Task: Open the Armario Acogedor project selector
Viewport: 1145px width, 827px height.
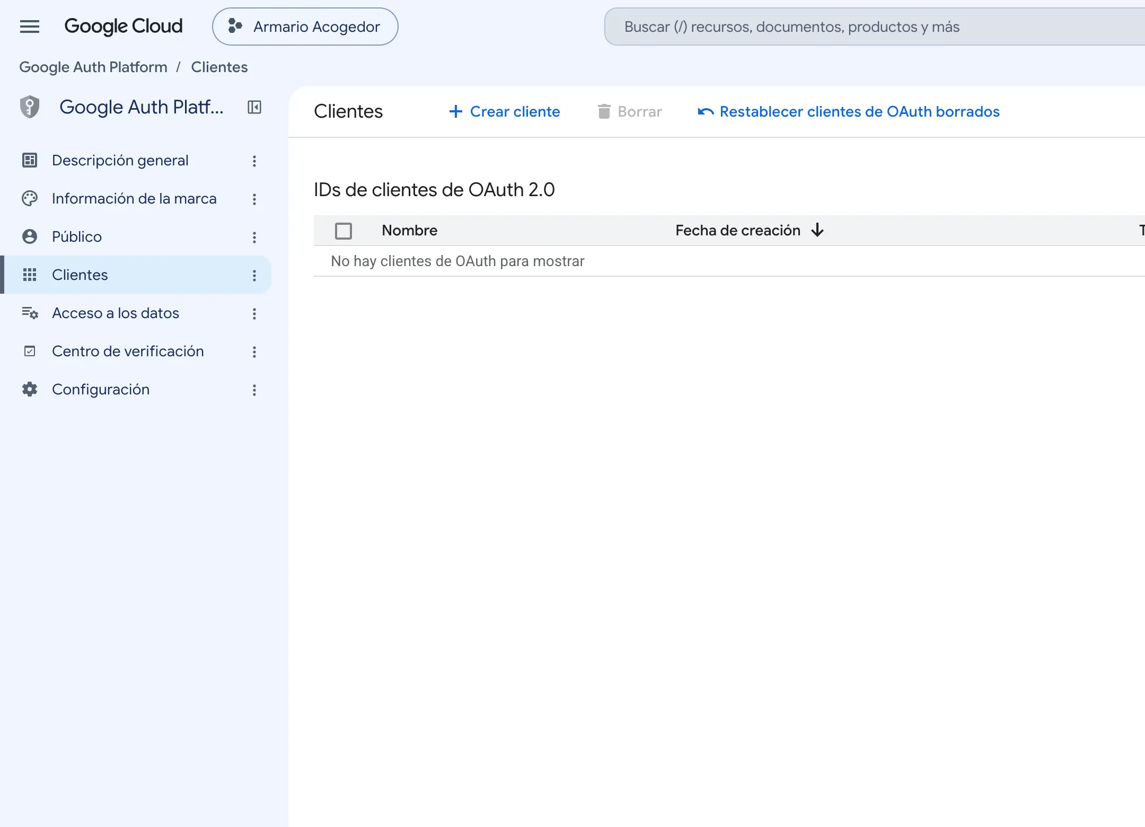Action: (x=305, y=27)
